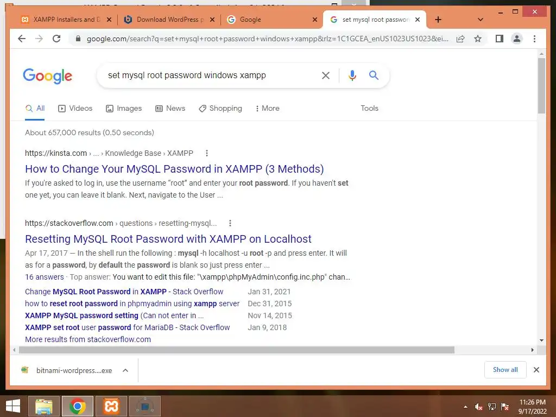Open How to Change Your MySQL Password result
556x417 pixels.
pyautogui.click(x=174, y=169)
